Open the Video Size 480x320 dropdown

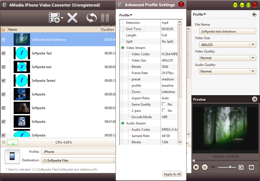point(253,45)
